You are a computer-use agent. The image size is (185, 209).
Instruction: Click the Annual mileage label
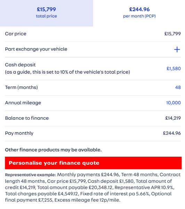23,103
